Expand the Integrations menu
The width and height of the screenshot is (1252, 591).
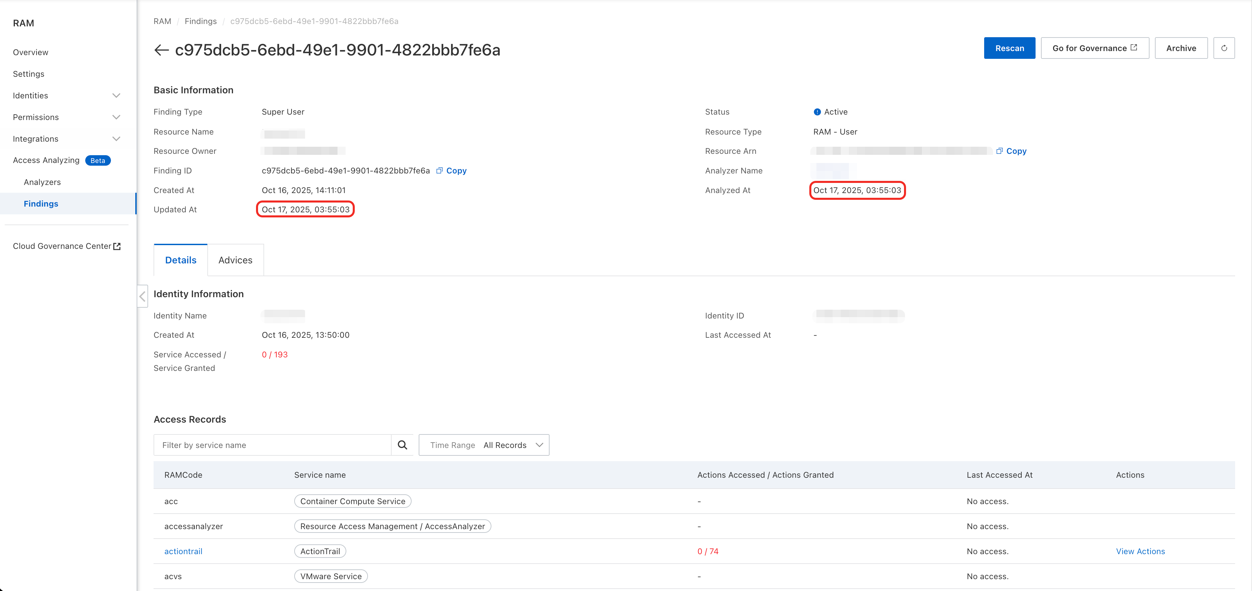pos(67,139)
